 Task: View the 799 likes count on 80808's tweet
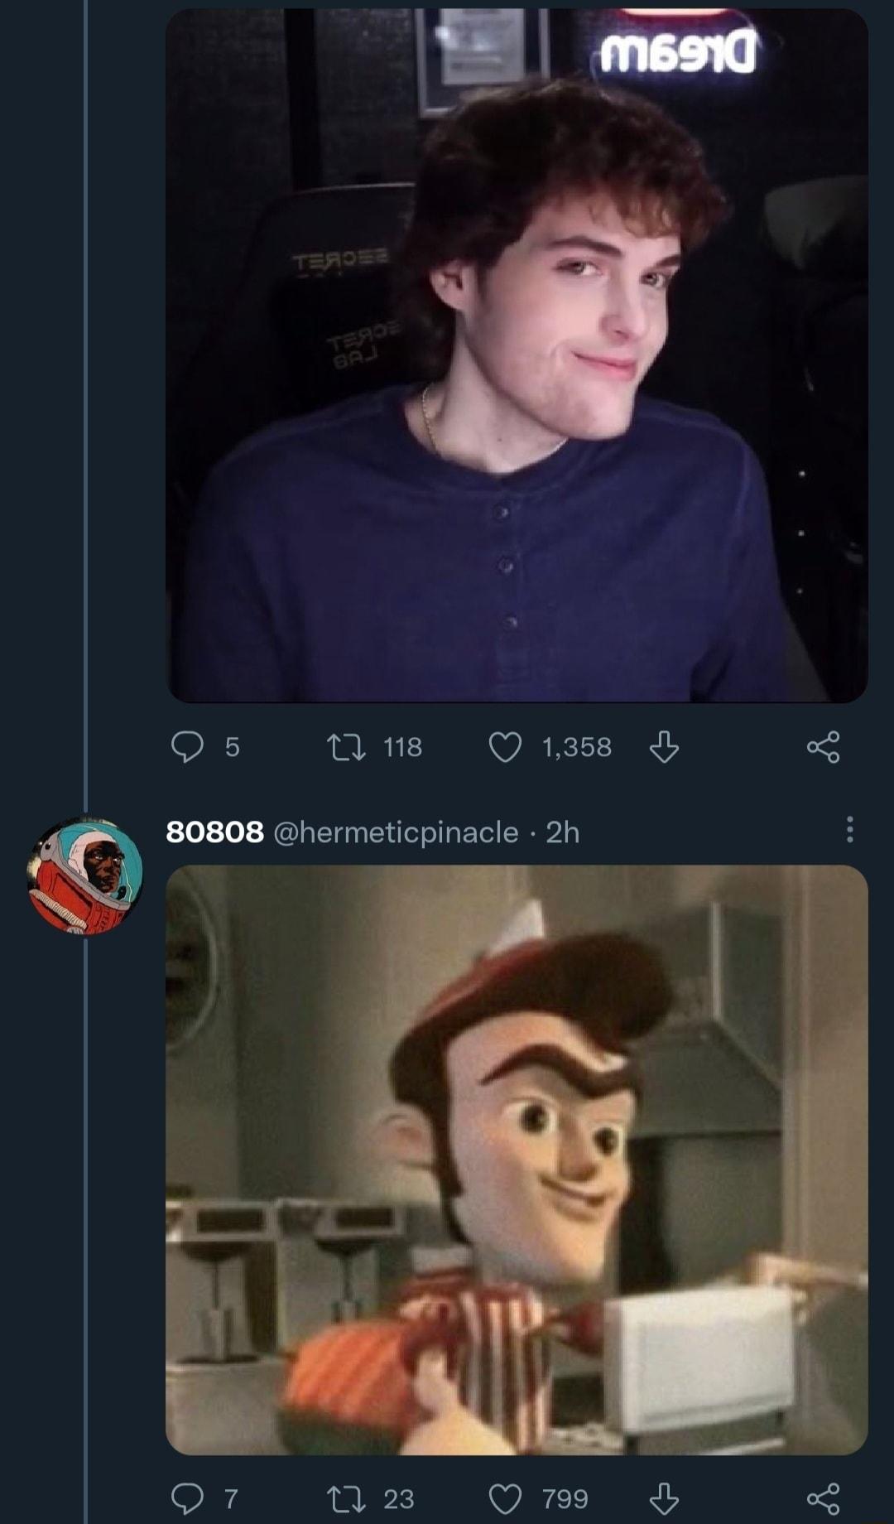coord(565,1498)
